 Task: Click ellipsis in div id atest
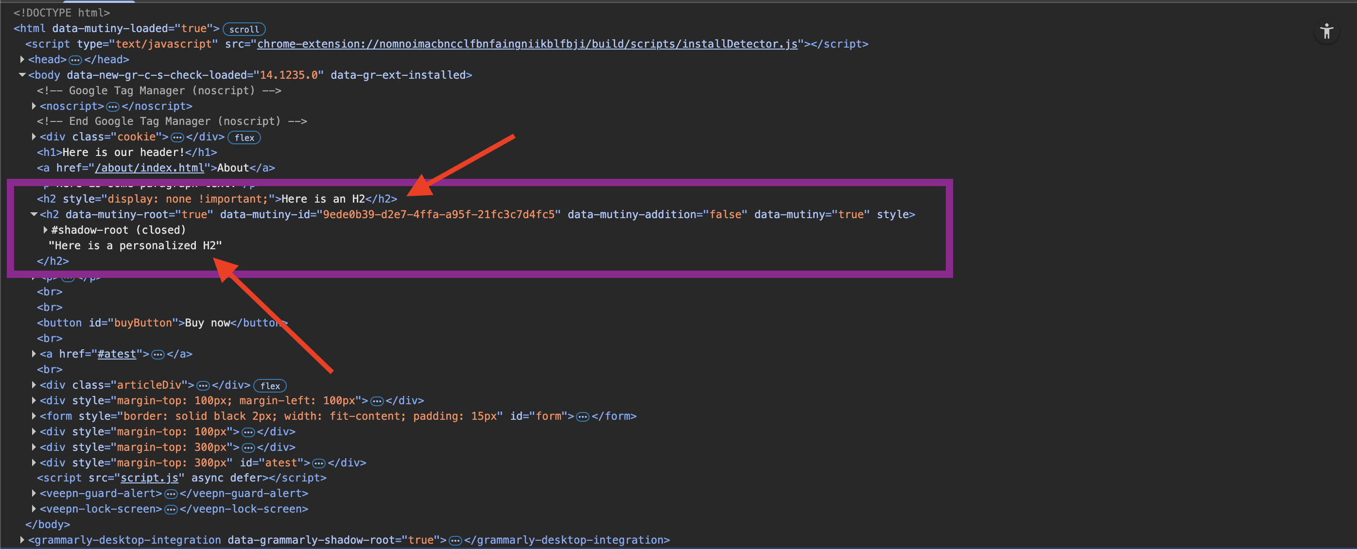point(319,463)
